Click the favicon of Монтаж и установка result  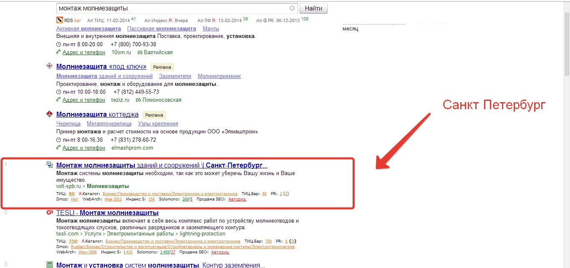point(49,265)
